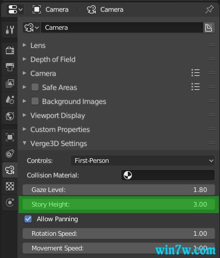This screenshot has height=258, width=220.
Task: Click the Movement Speed value field
Action: pos(118,248)
